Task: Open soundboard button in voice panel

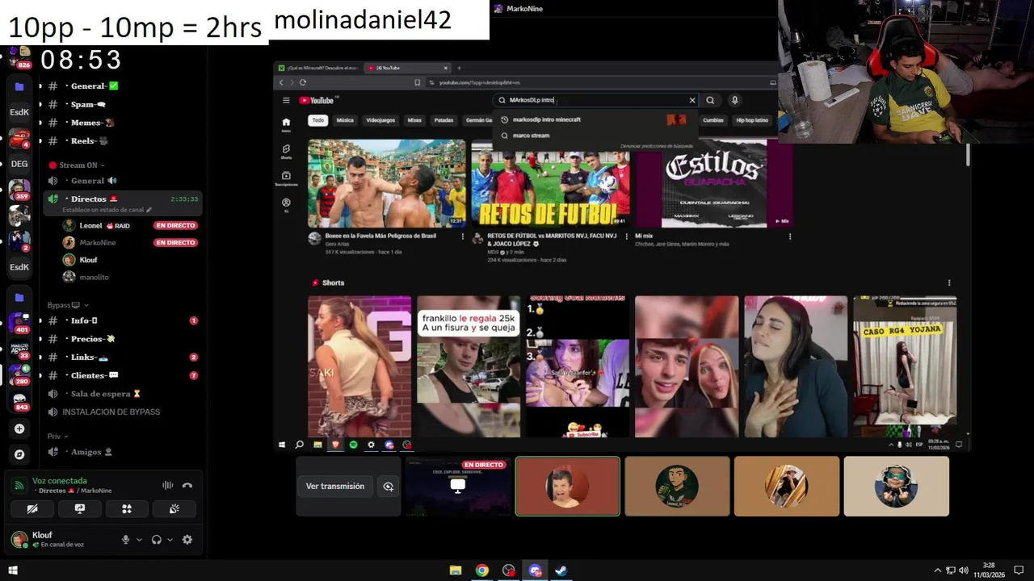Action: [x=174, y=509]
